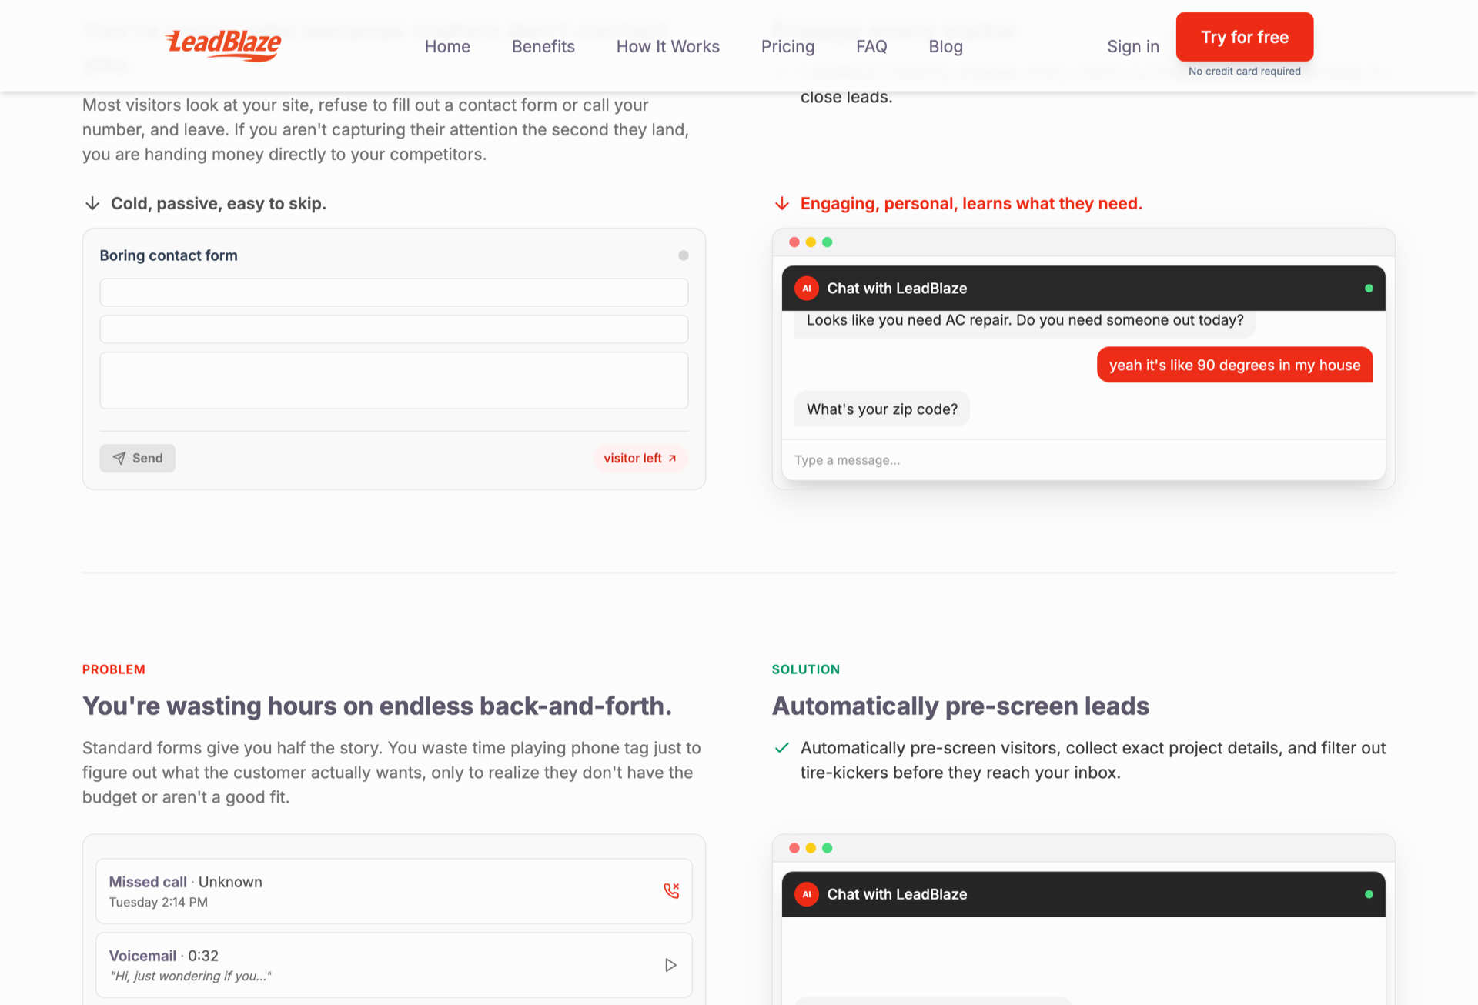Viewport: 1478px width, 1005px height.
Task: Click the visitor left badge
Action: 640,458
